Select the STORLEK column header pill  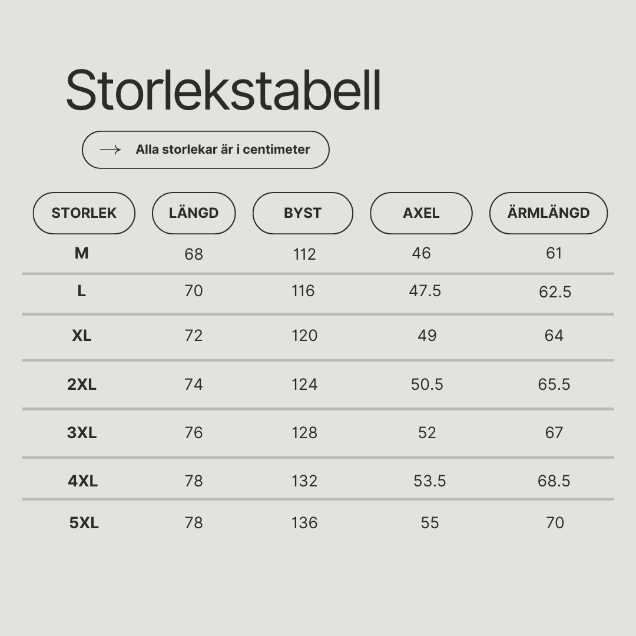[x=84, y=213]
